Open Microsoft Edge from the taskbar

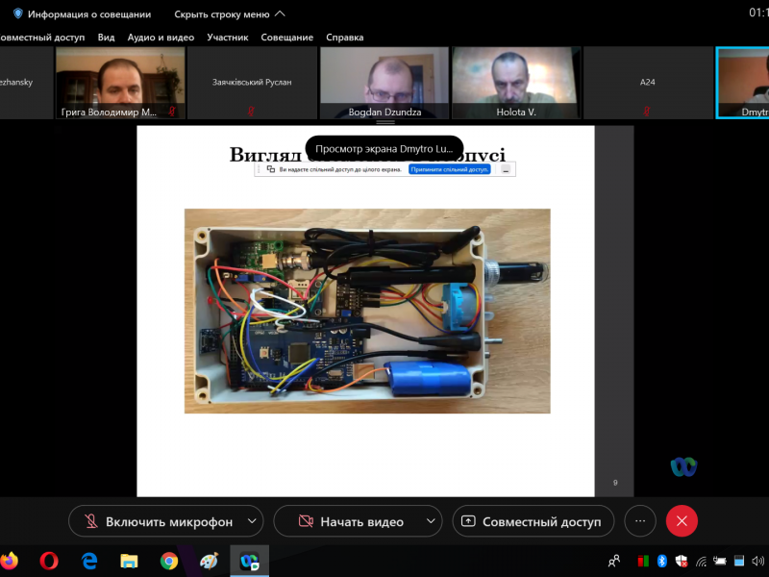point(89,561)
